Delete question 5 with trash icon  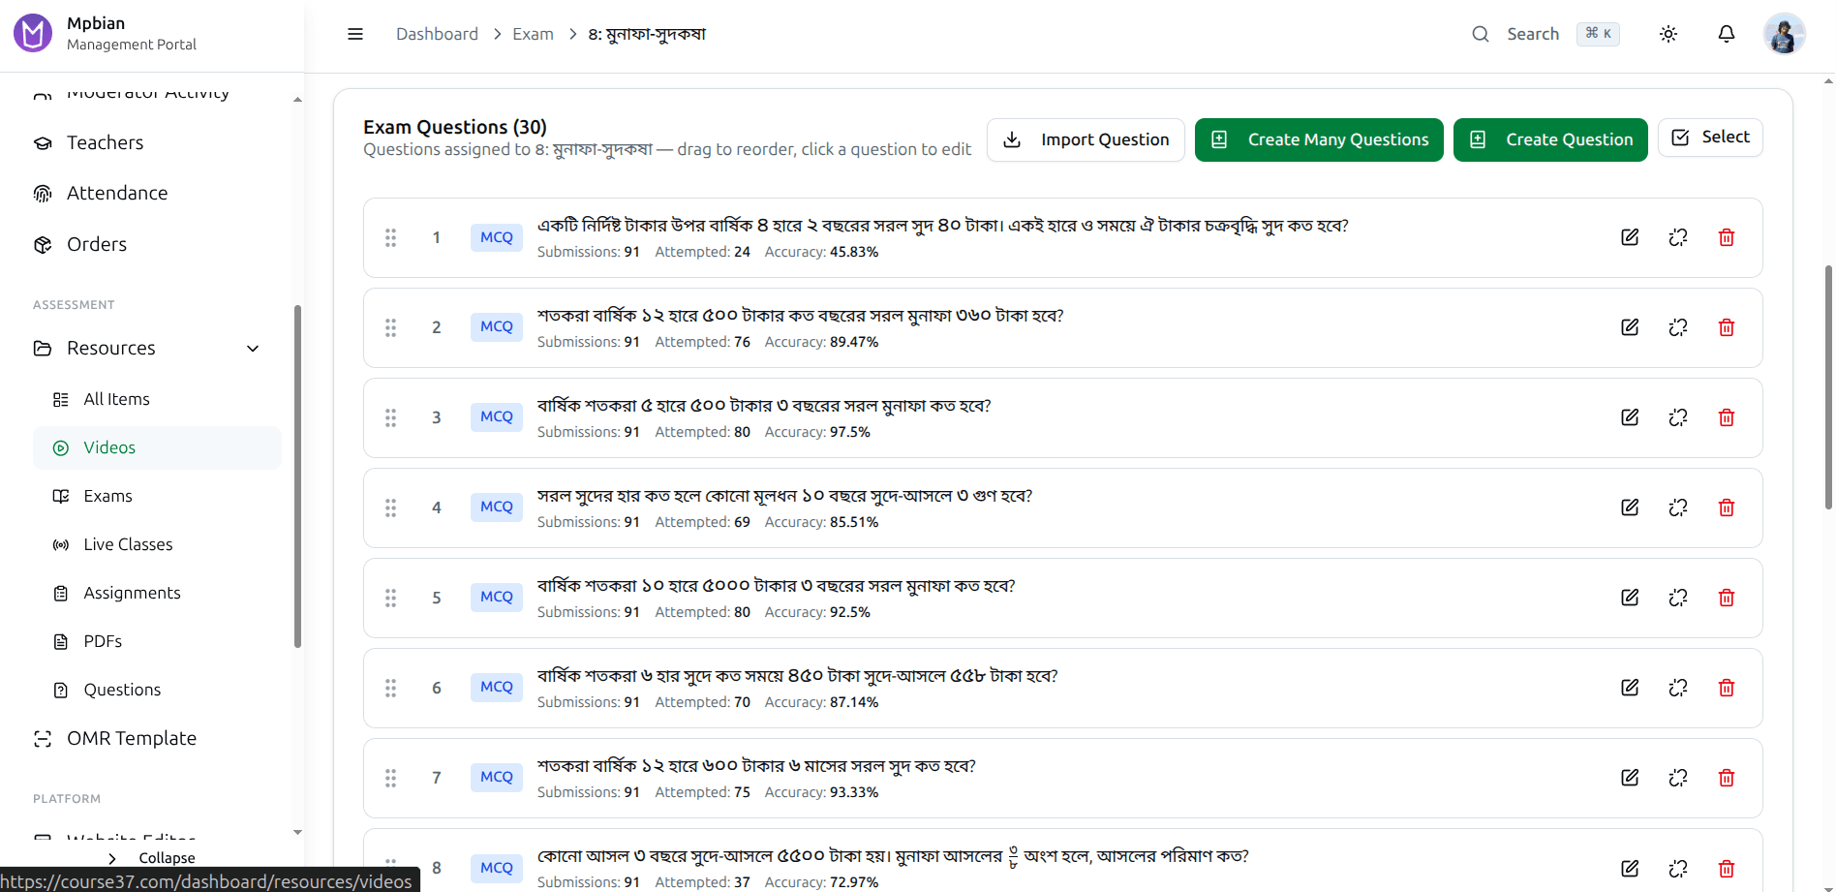pyautogui.click(x=1727, y=598)
